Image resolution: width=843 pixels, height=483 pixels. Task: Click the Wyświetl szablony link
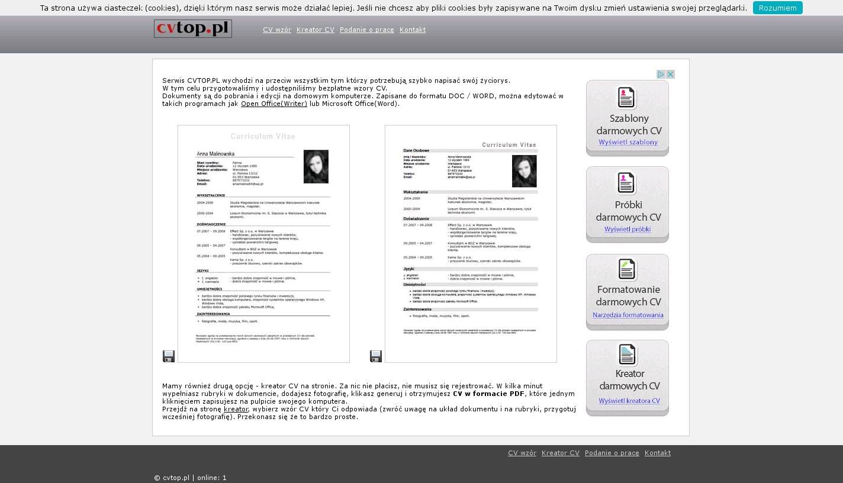(628, 143)
